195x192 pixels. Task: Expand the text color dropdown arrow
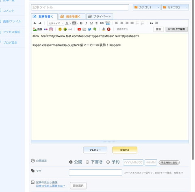tap(70, 23)
